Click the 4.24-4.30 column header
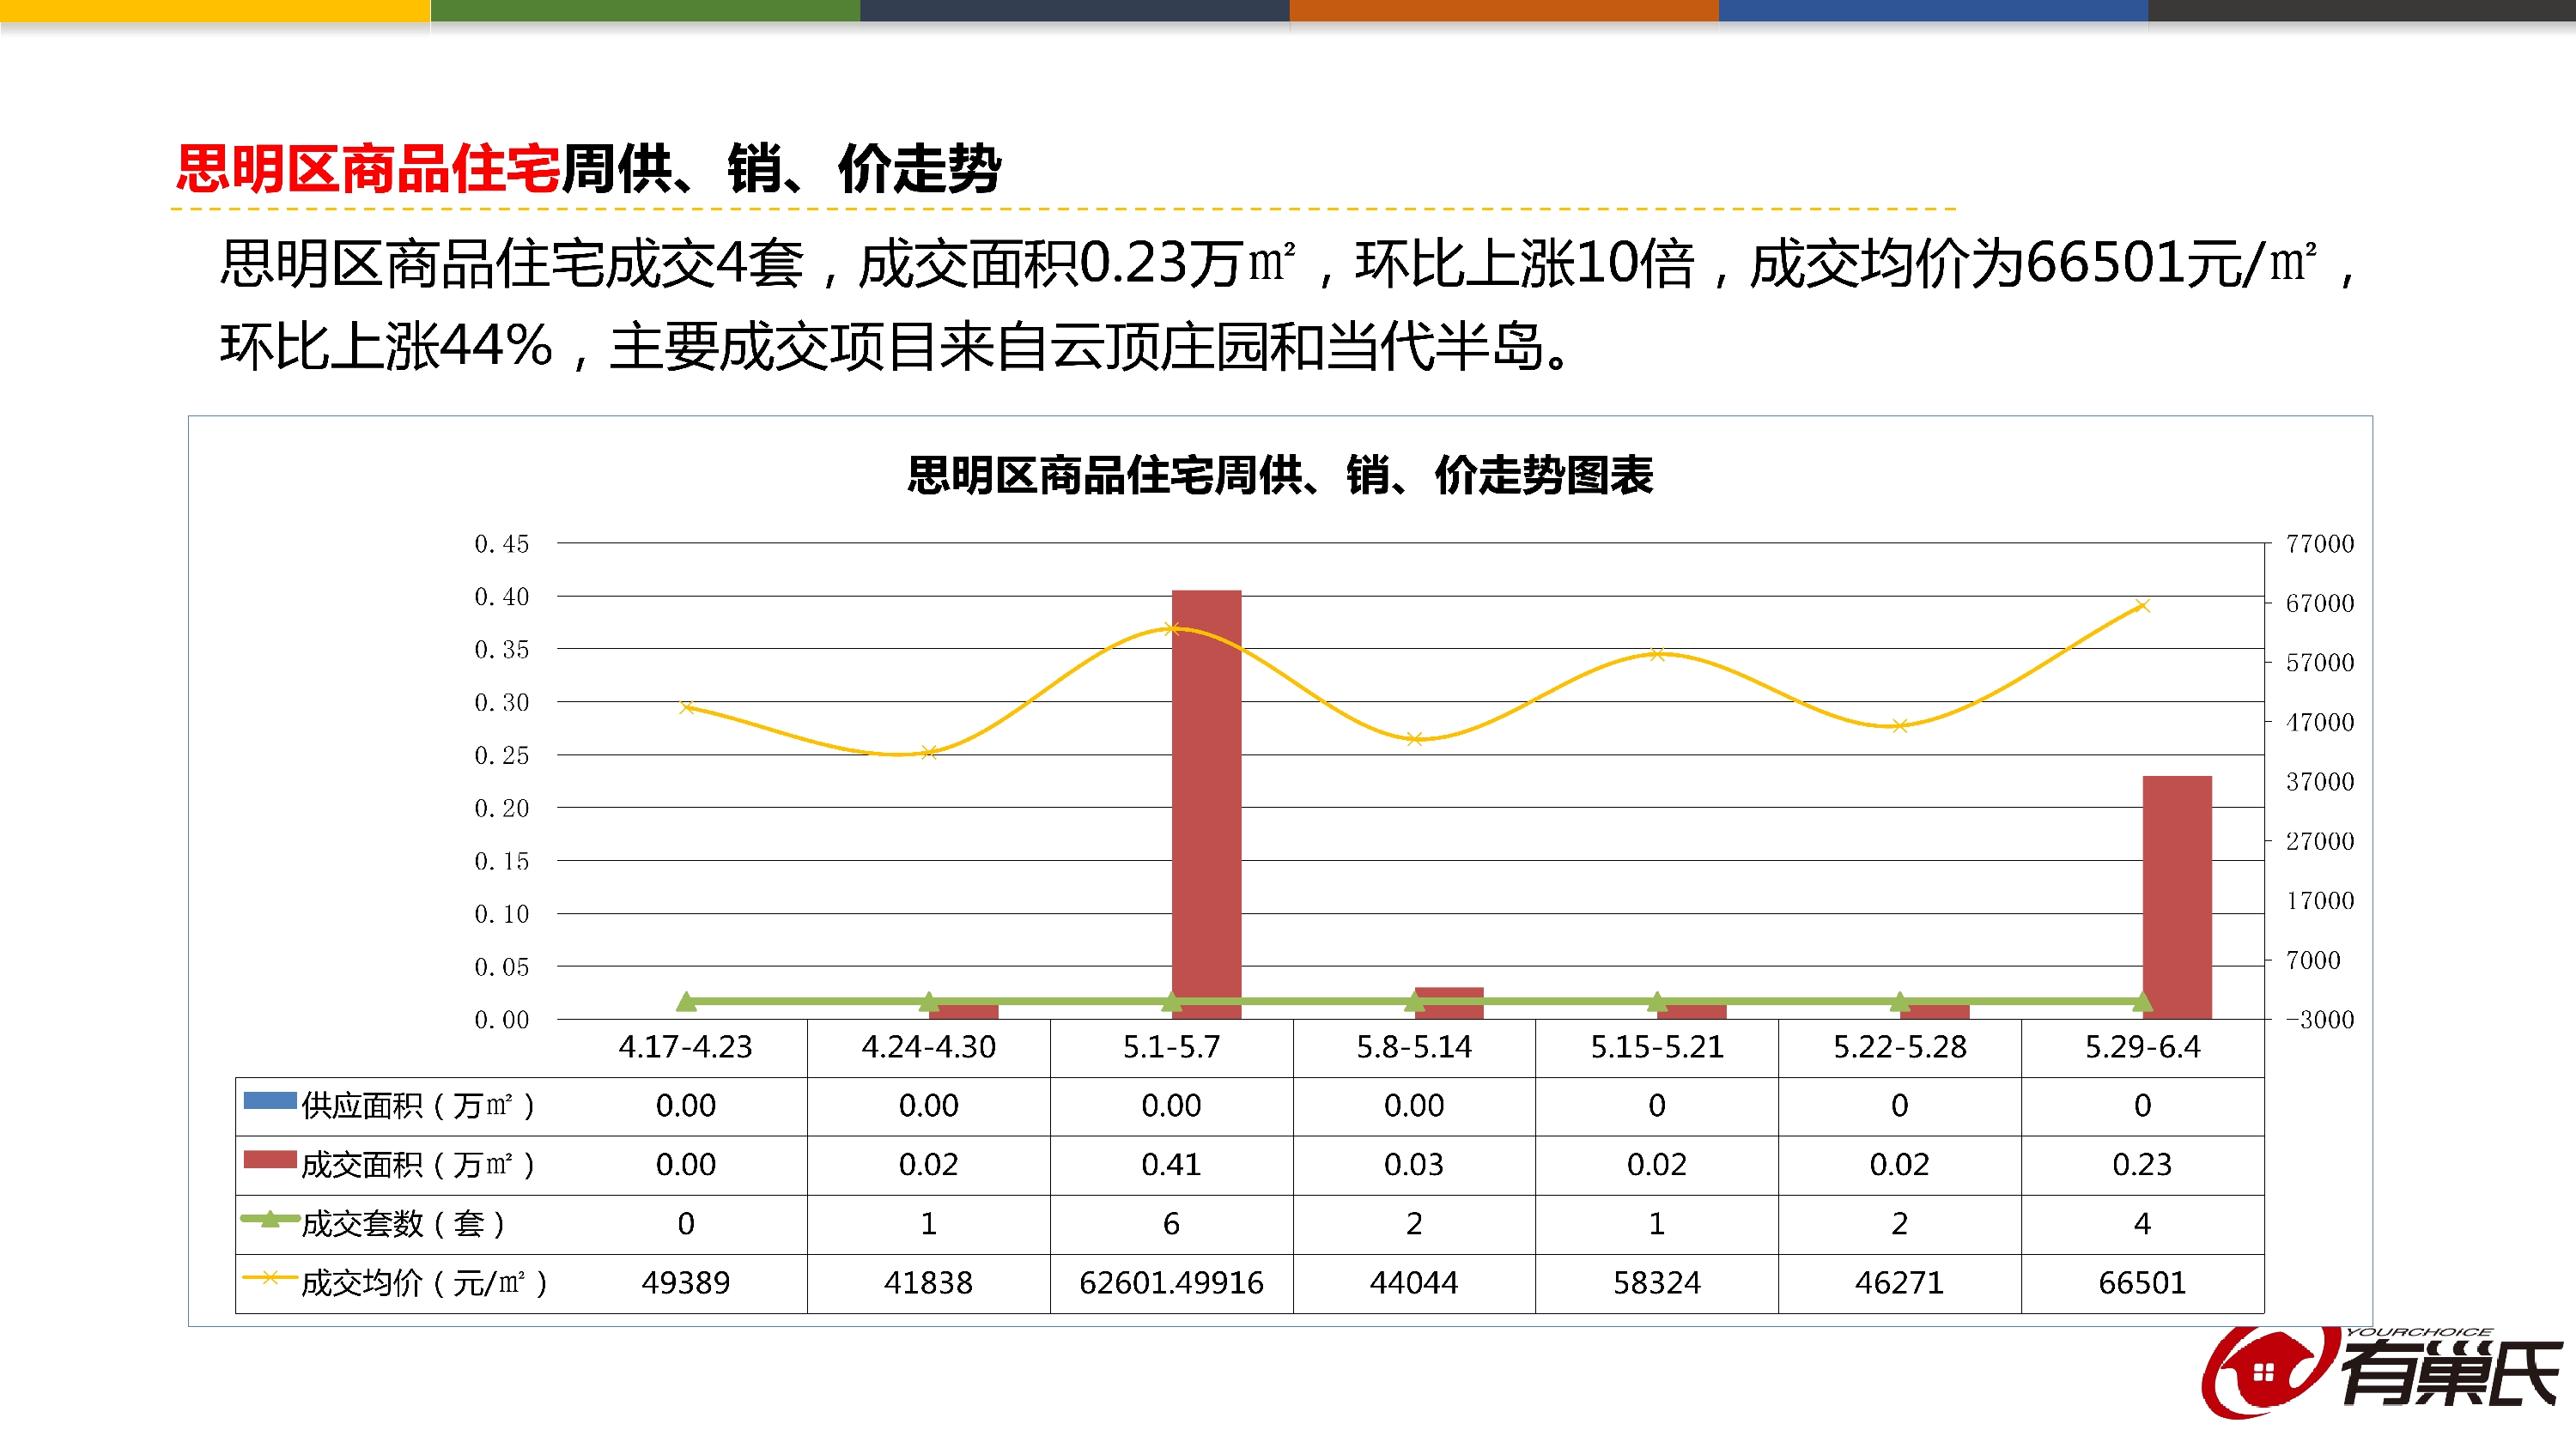The height and width of the screenshot is (1430, 2576). [x=928, y=1046]
